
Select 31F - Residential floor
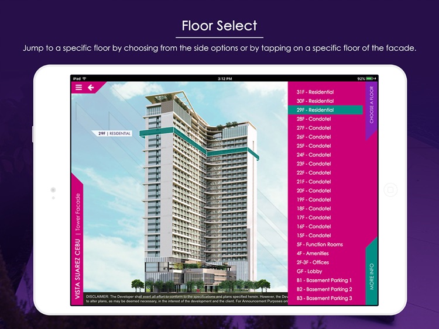click(315, 92)
